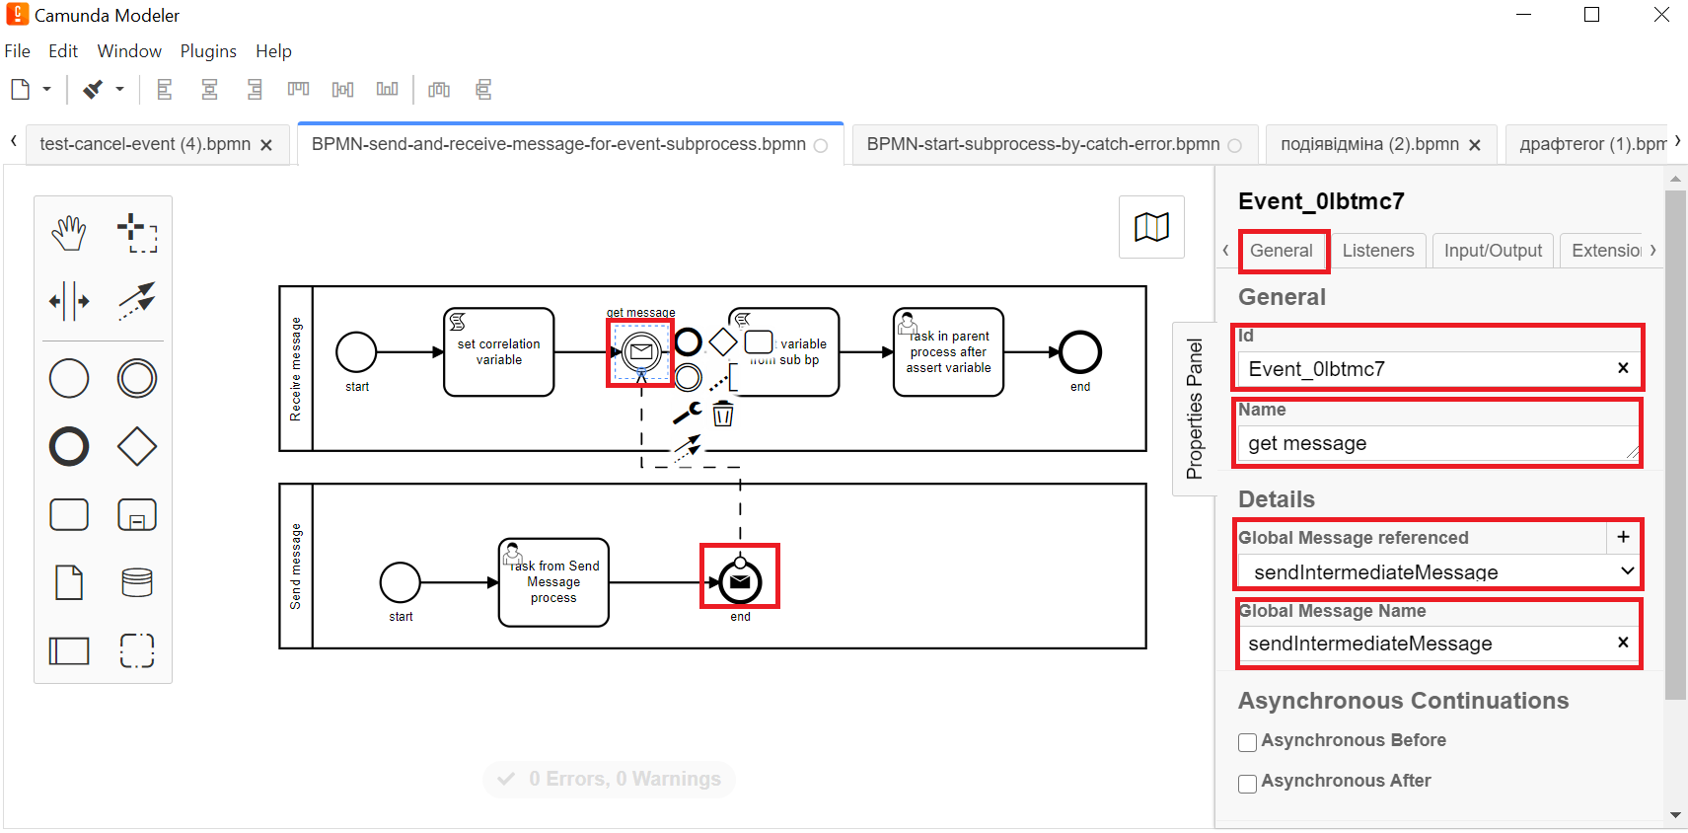
Task: Pick the start event shape in palette
Action: [69, 378]
